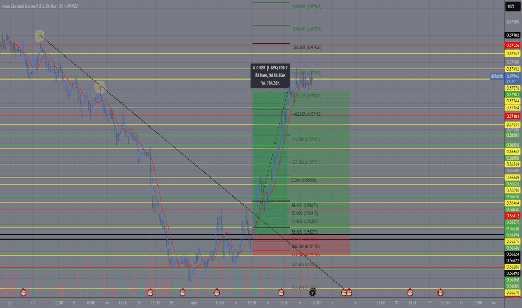The width and height of the screenshot is (522, 308).
Task: Click the yellow 0.56749 price label
Action: (512, 165)
